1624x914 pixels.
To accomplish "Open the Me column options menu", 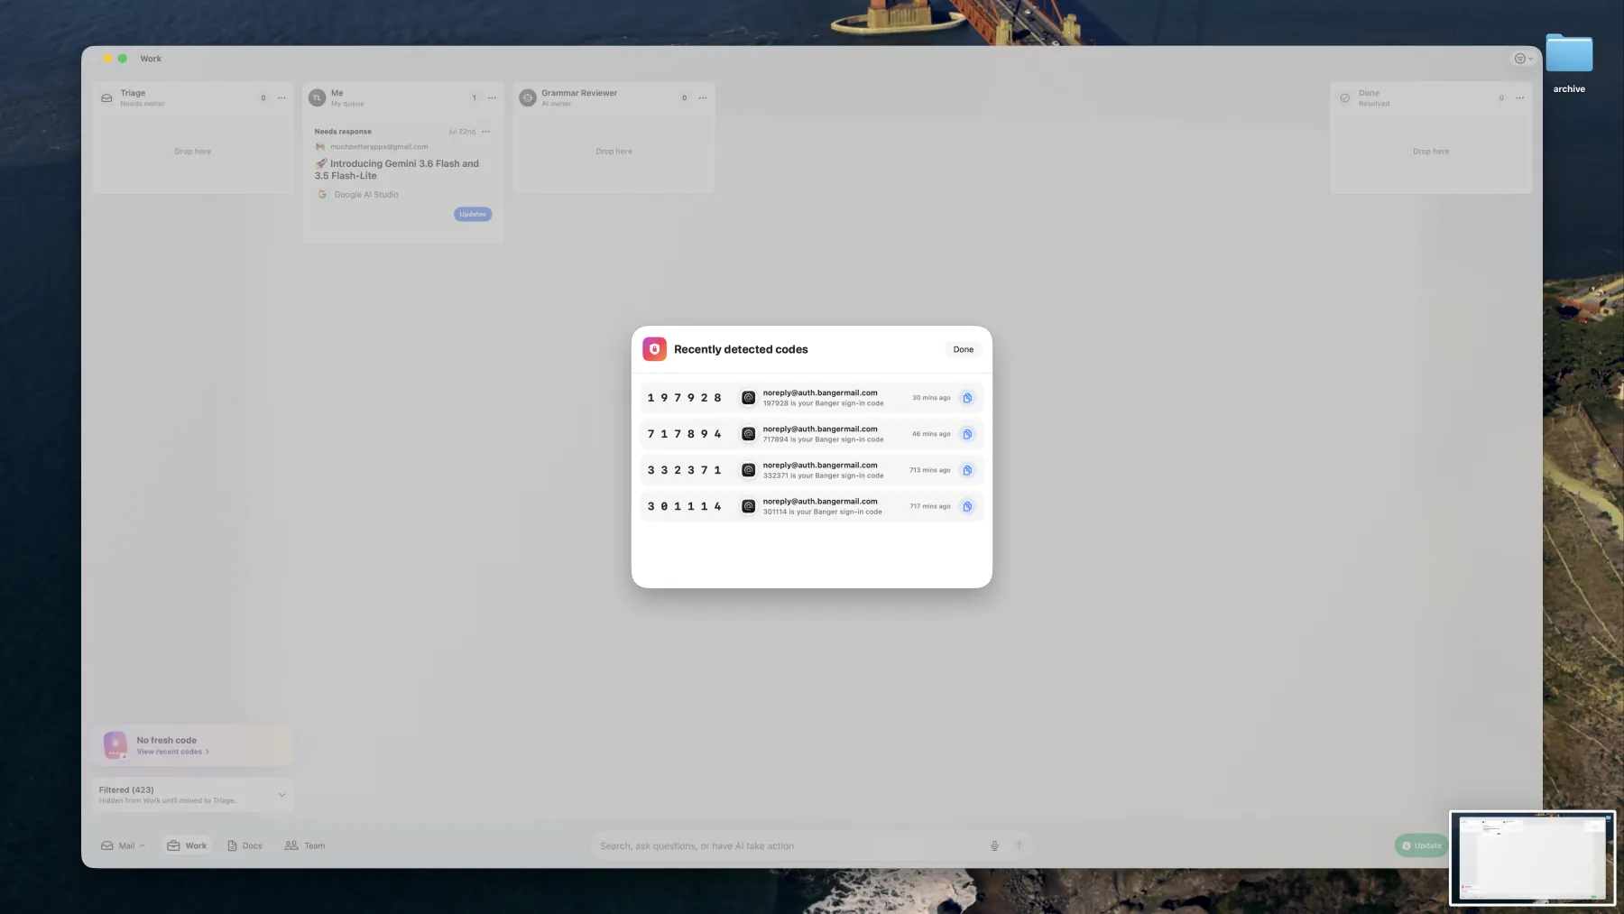I will pos(492,97).
